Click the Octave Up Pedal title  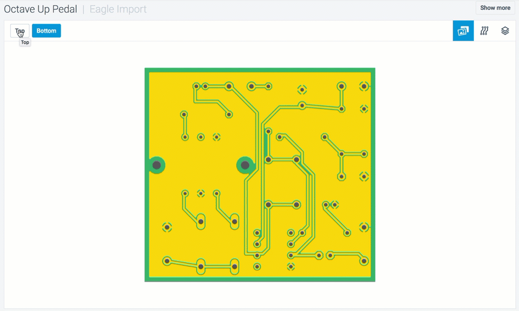click(x=41, y=9)
